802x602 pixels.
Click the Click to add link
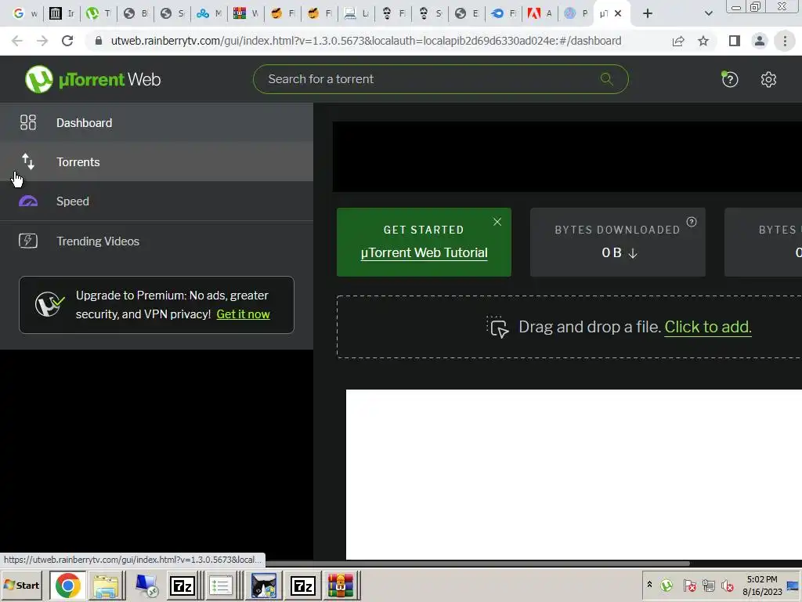coord(708,327)
